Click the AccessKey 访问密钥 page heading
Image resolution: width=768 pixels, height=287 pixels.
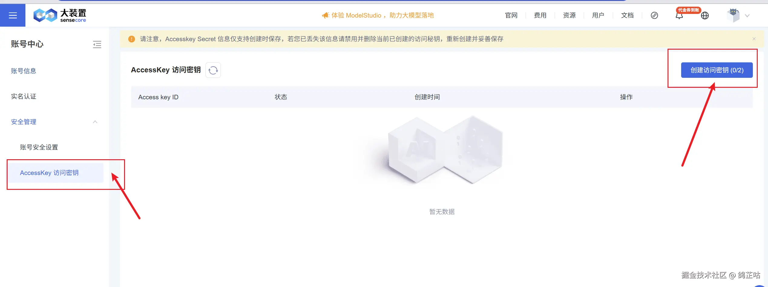pos(166,70)
